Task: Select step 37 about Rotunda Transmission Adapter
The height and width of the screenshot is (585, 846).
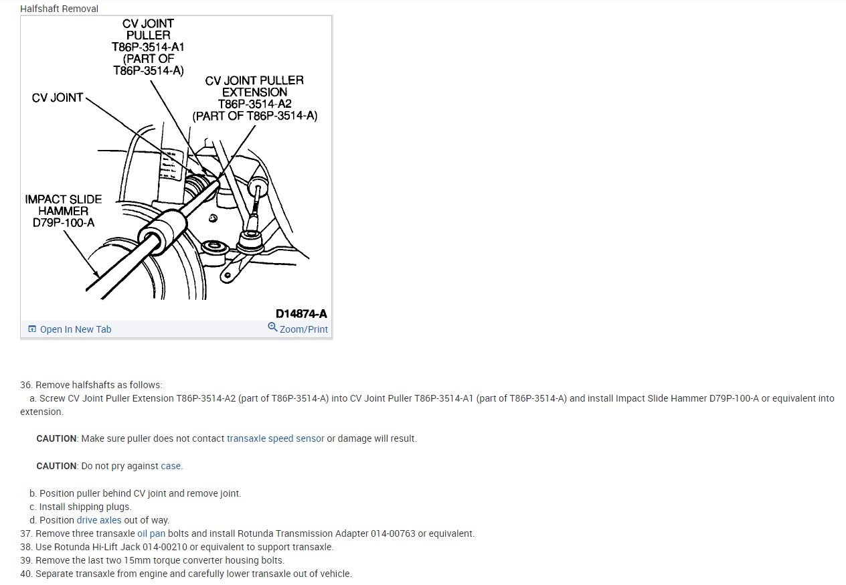Action: [x=247, y=533]
